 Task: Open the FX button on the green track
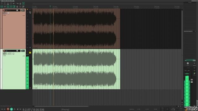(x=23, y=51)
